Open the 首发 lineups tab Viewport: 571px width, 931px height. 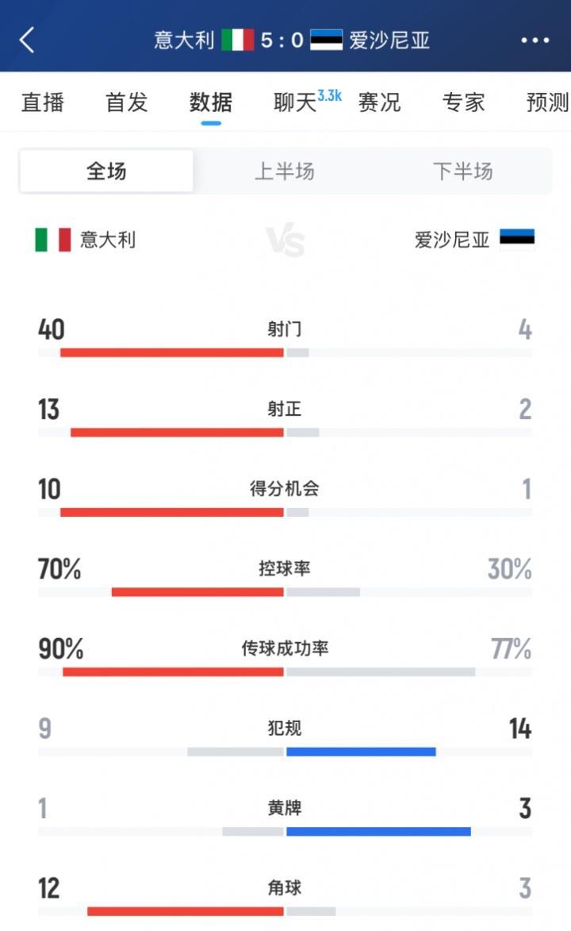125,102
